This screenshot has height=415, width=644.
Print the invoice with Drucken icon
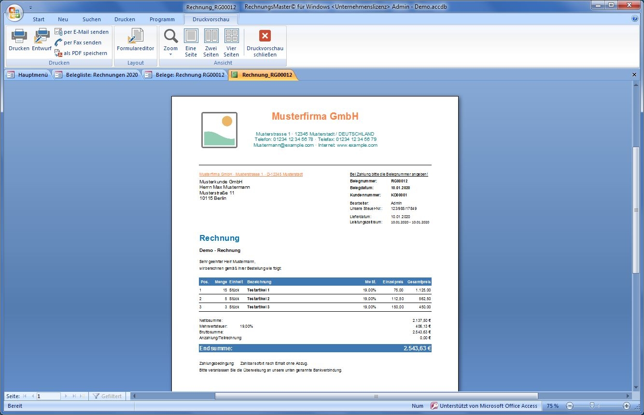pos(19,40)
